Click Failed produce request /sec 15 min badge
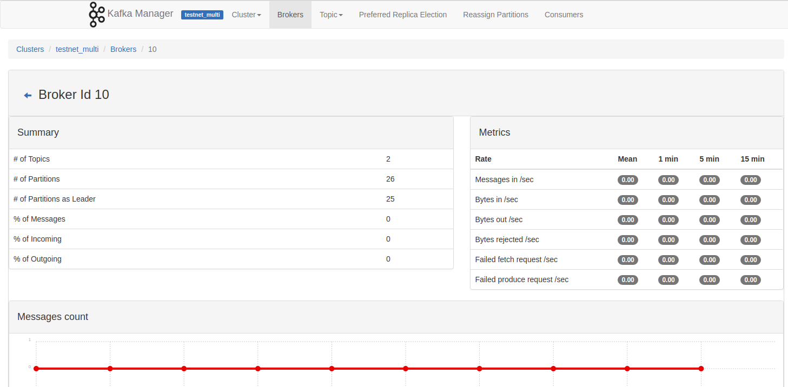The width and height of the screenshot is (788, 387). 751,280
